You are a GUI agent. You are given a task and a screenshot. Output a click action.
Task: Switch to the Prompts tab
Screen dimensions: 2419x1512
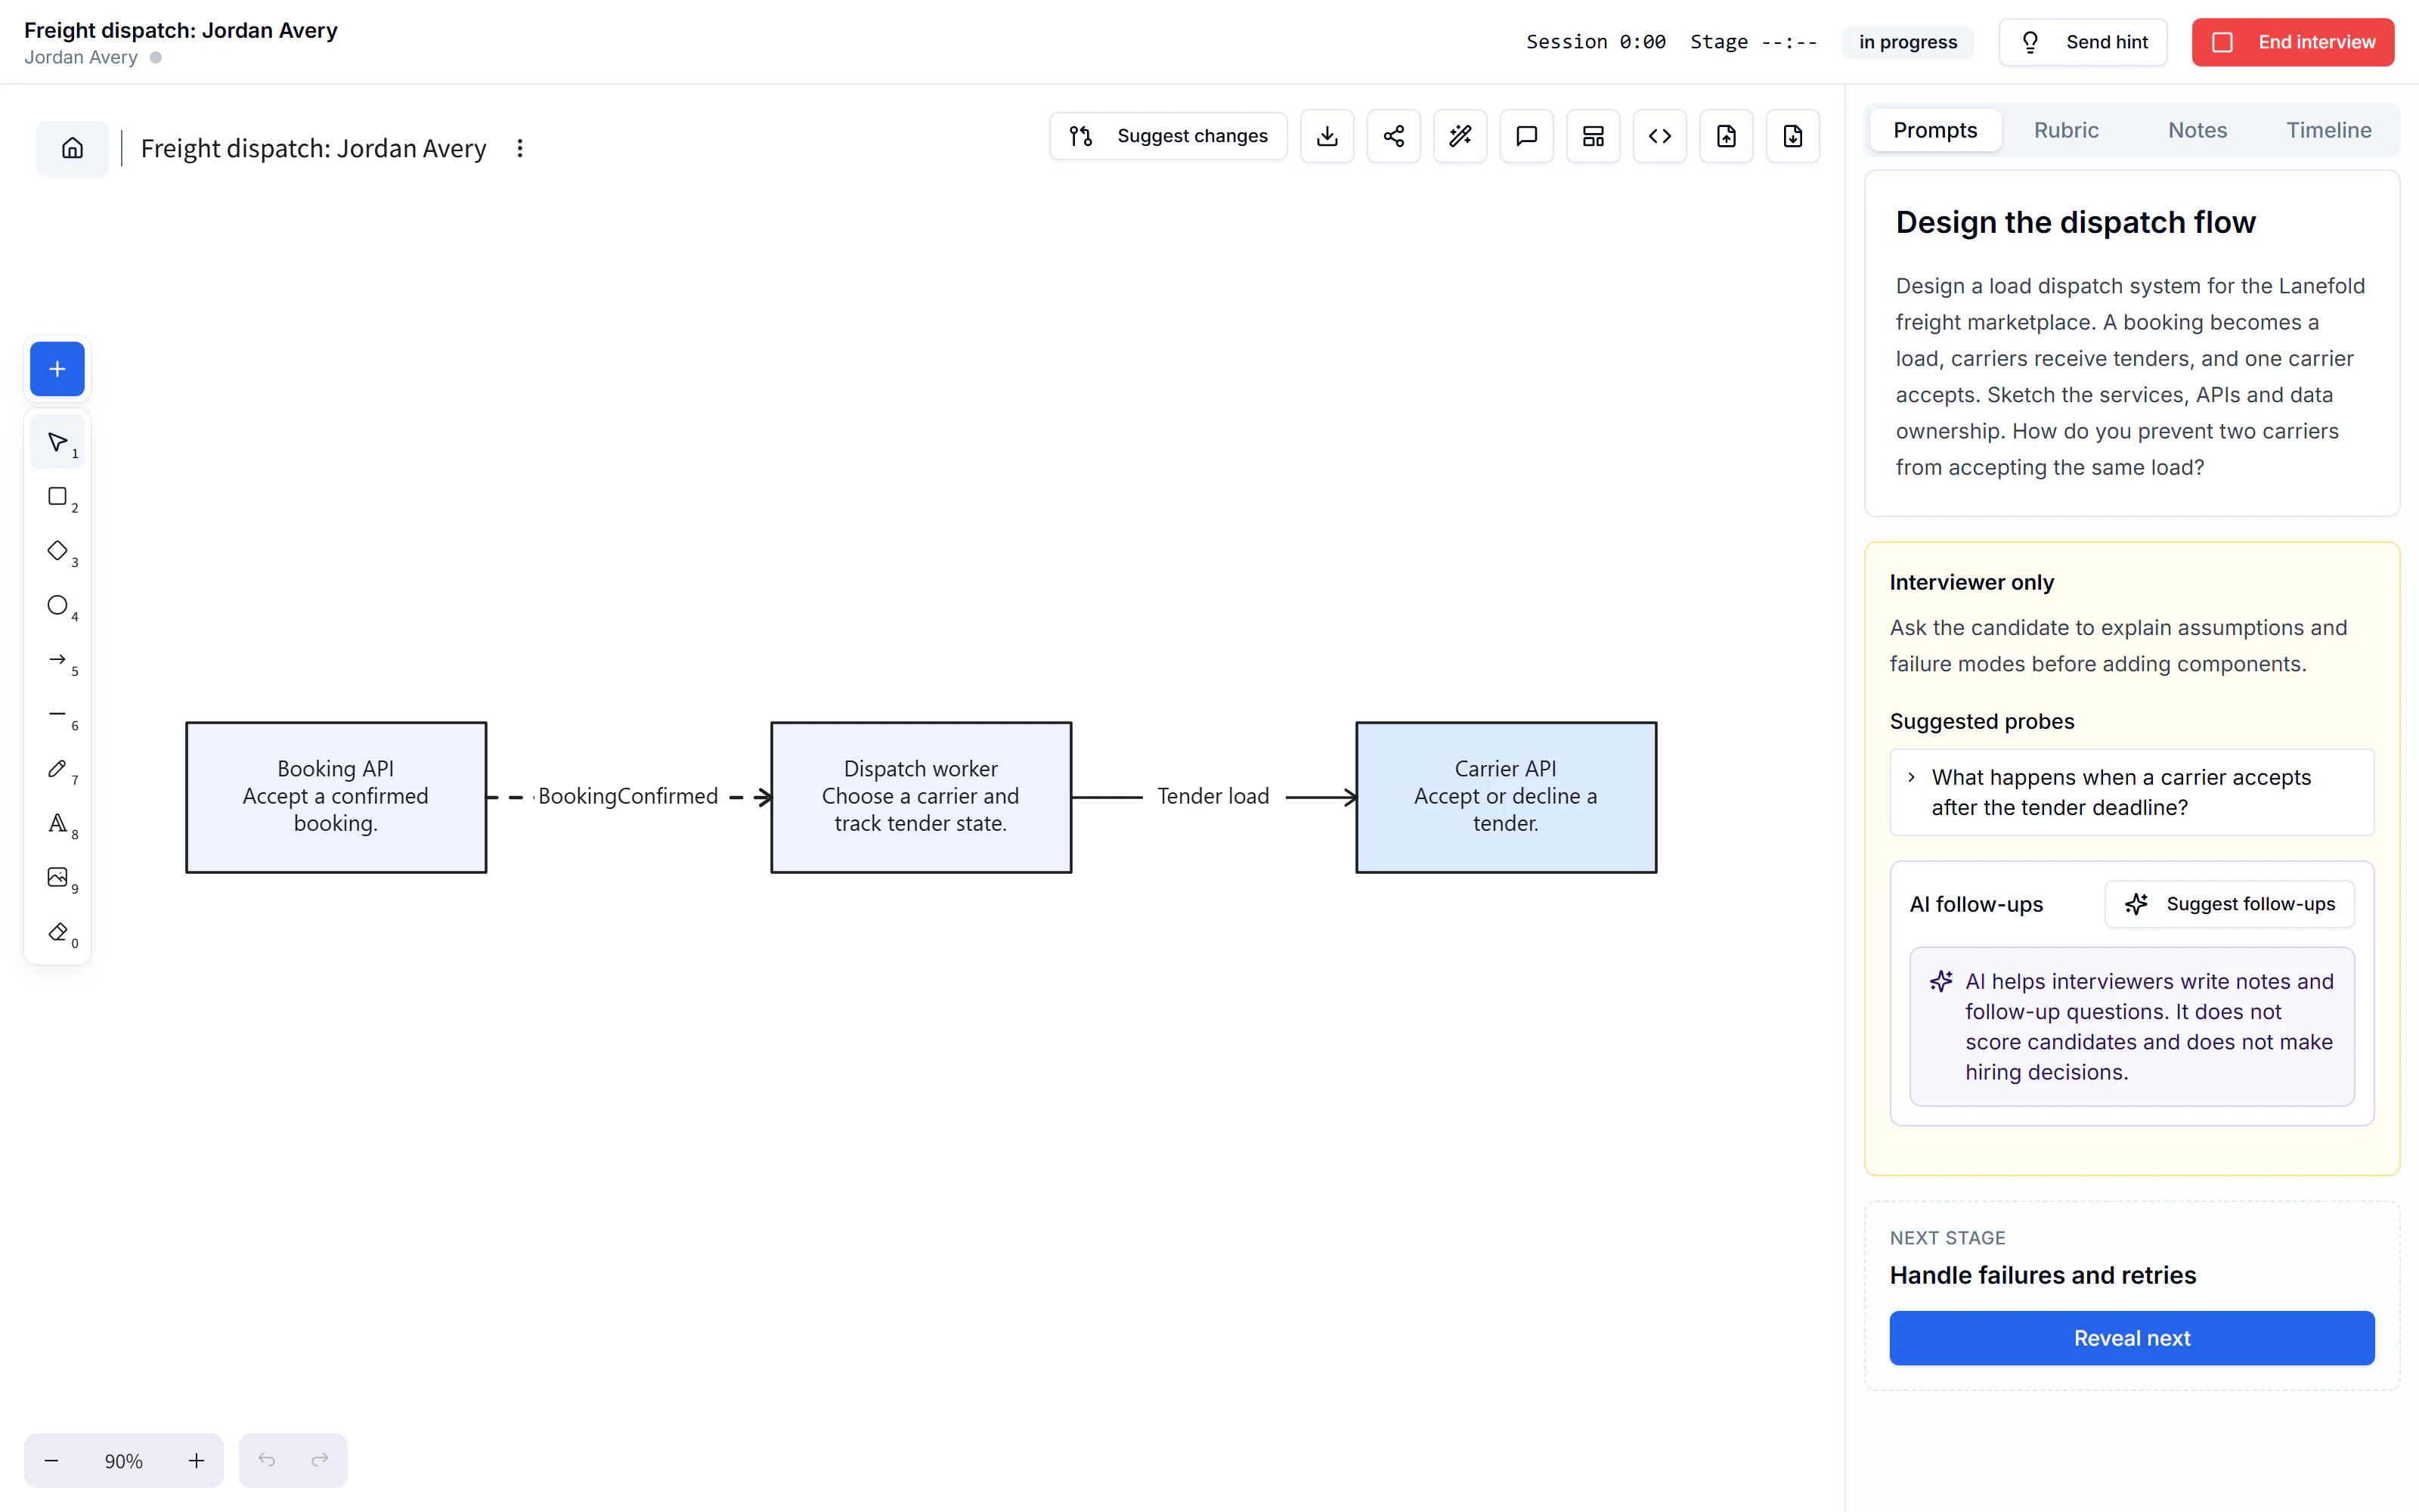[1935, 130]
